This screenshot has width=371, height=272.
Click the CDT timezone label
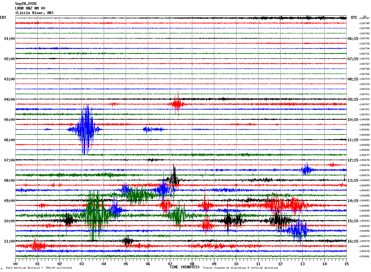pos(3,17)
